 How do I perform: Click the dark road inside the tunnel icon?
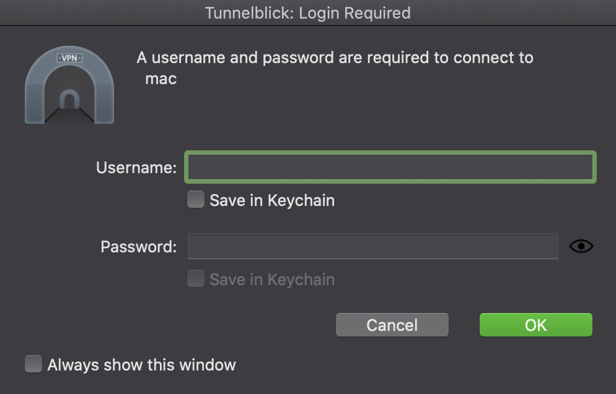pos(69,116)
